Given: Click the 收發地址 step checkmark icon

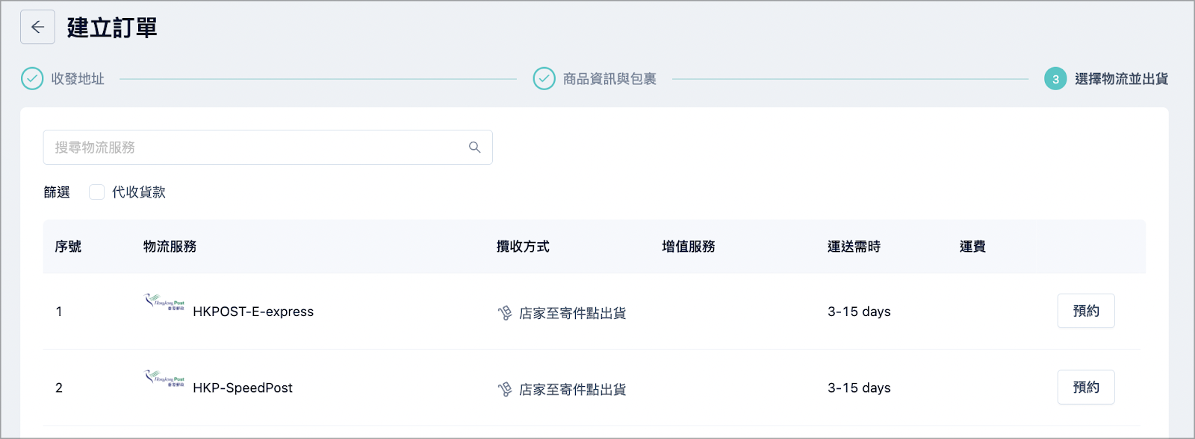Looking at the screenshot, I should (x=32, y=78).
